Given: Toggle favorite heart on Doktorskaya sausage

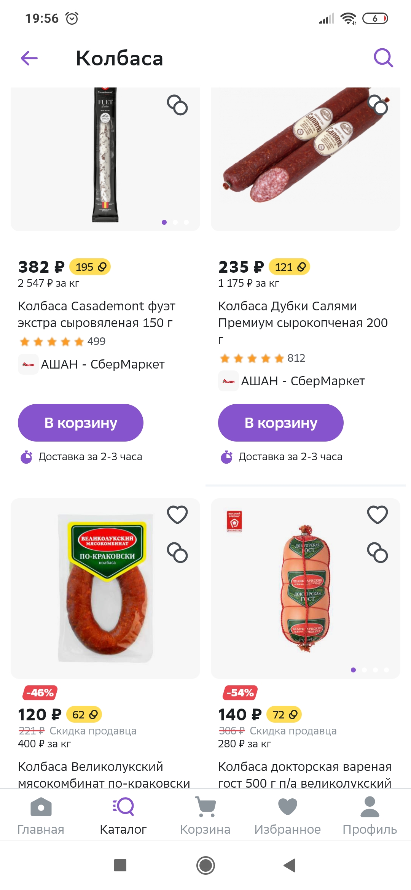Looking at the screenshot, I should (378, 515).
